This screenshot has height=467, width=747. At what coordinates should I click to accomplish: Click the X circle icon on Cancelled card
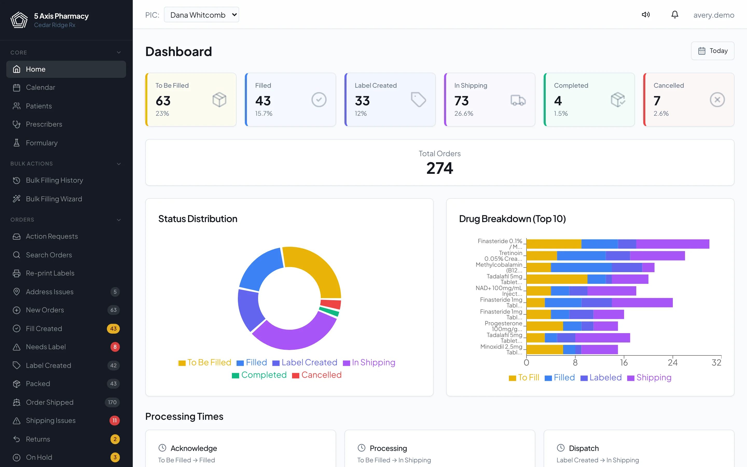pyautogui.click(x=717, y=100)
